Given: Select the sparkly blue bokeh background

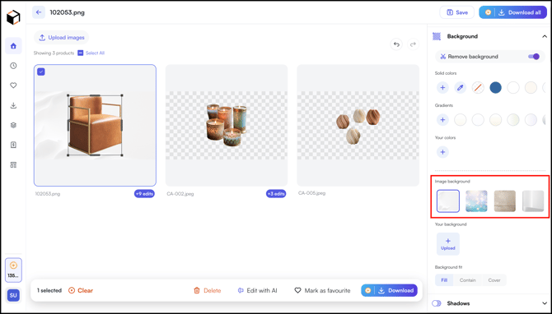Looking at the screenshot, I should [476, 201].
